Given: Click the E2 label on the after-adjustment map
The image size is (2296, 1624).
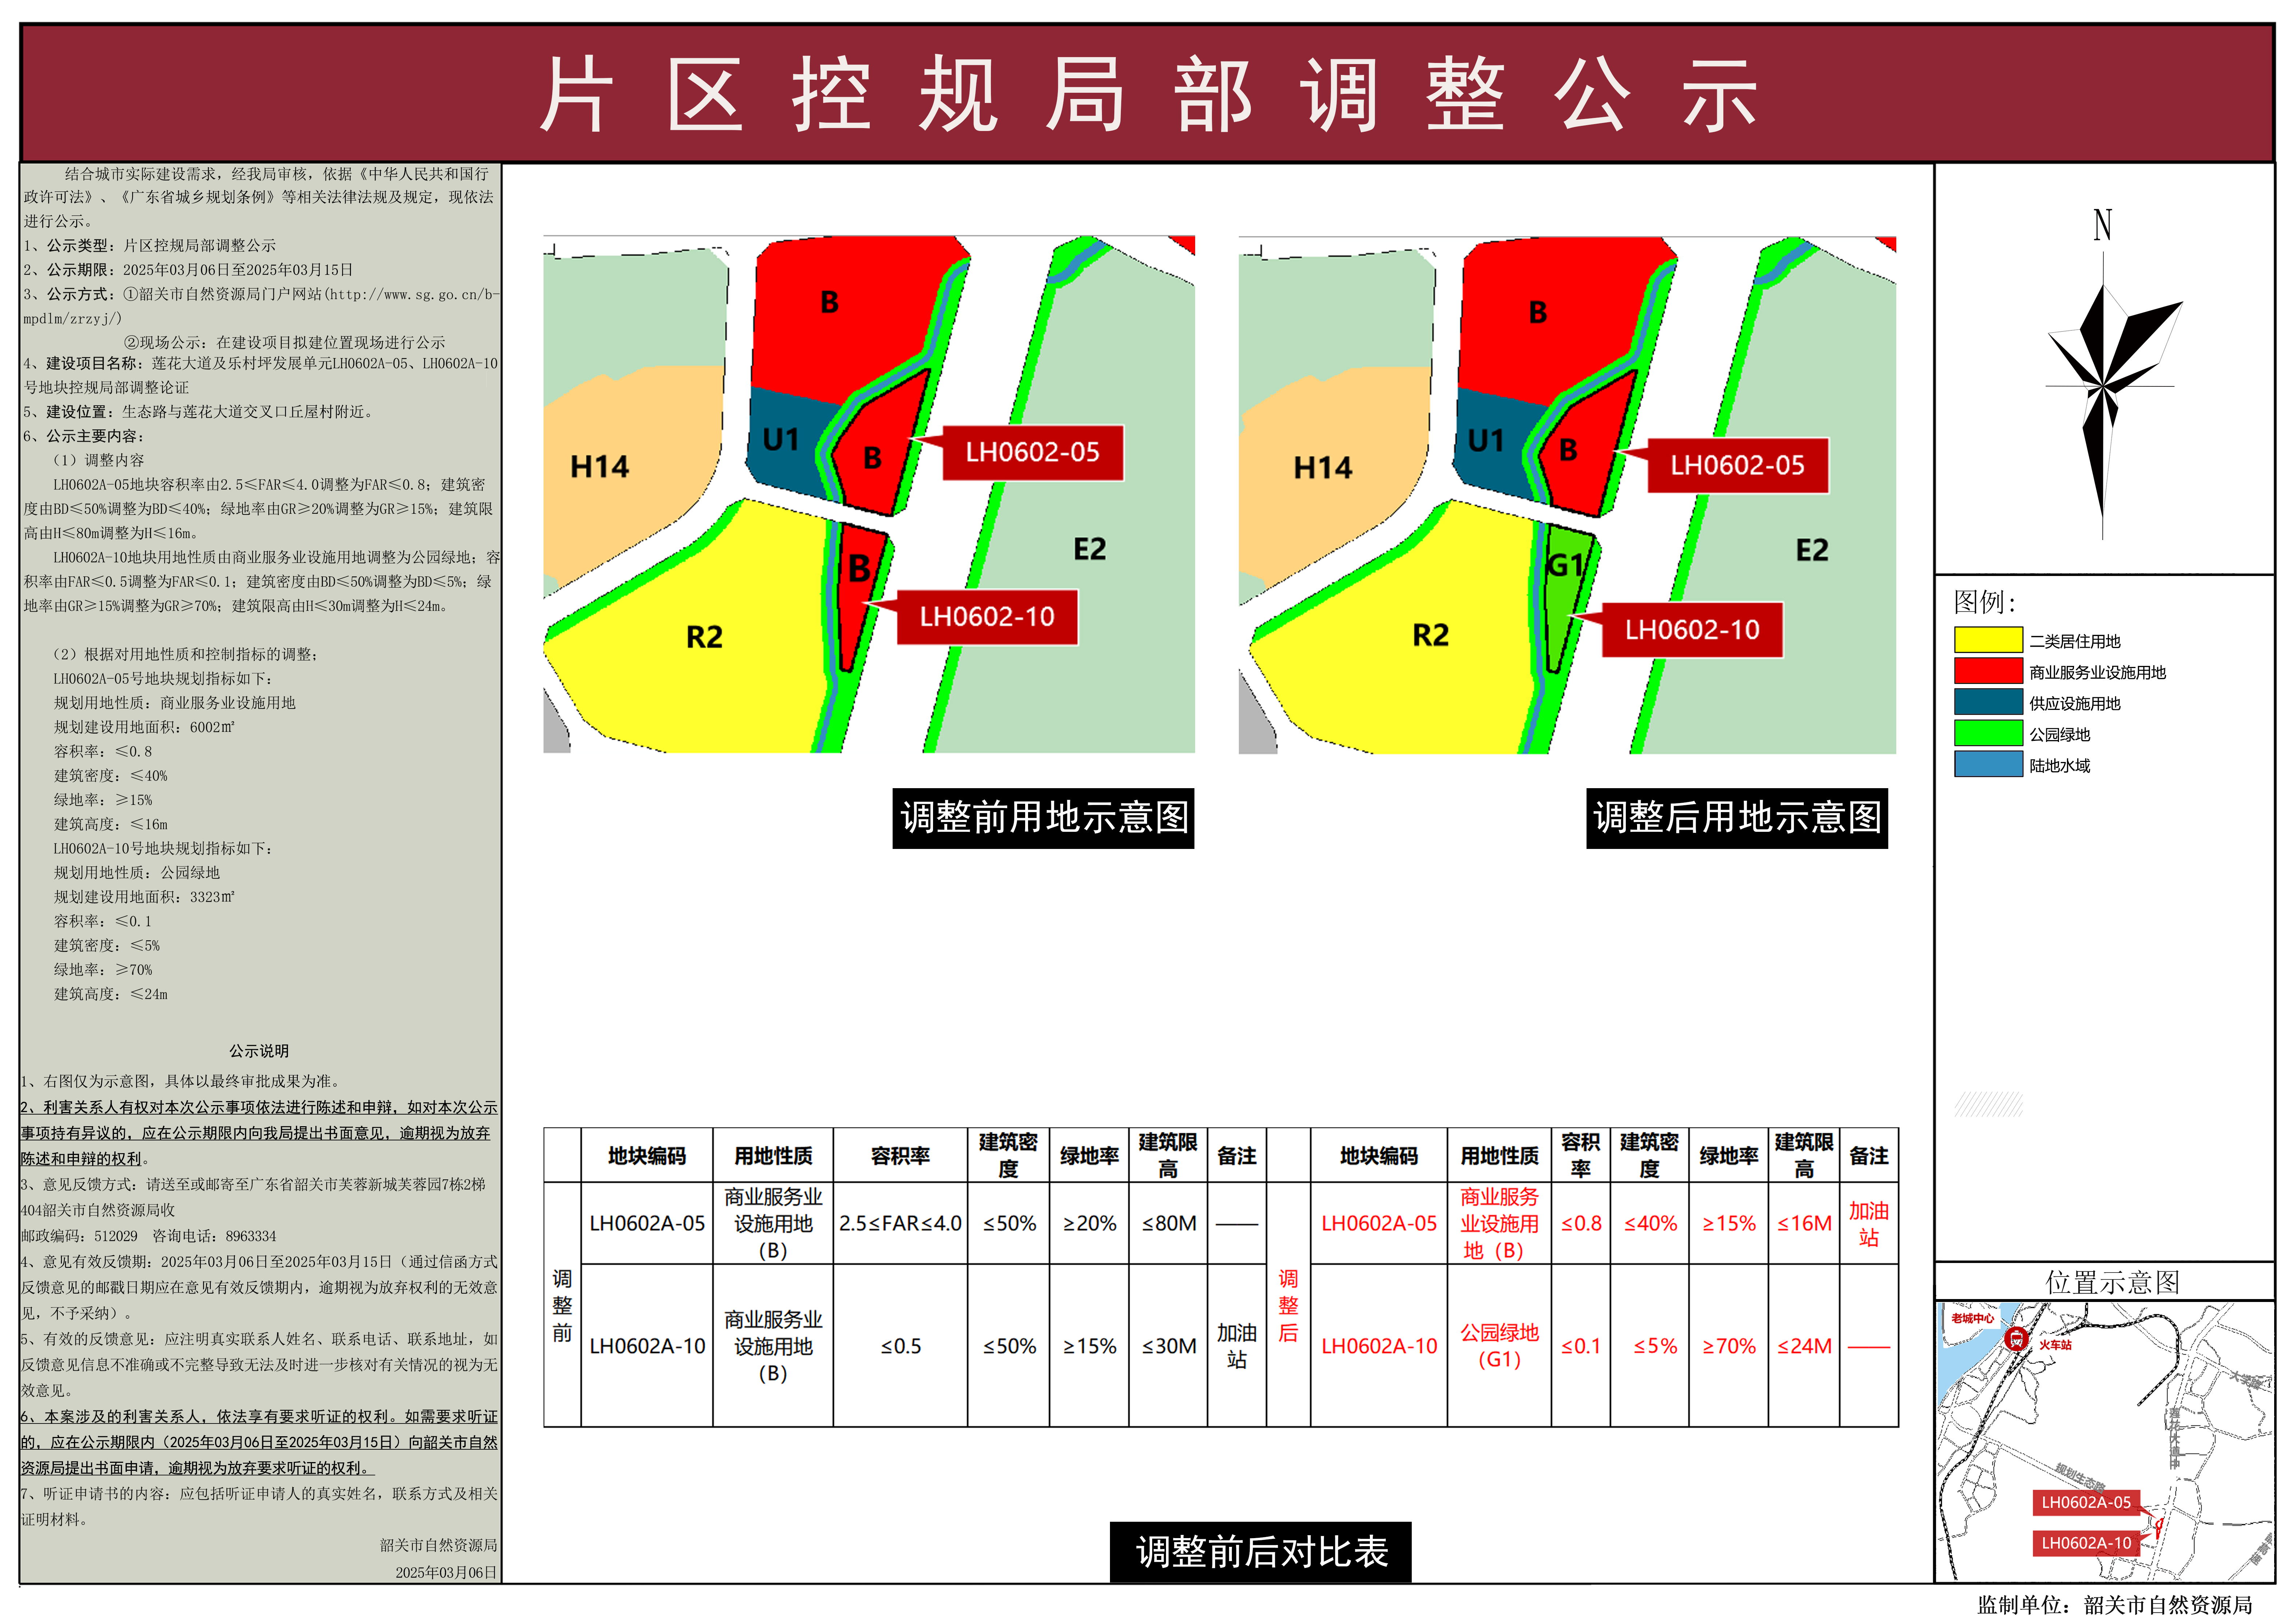Looking at the screenshot, I should point(1812,550).
